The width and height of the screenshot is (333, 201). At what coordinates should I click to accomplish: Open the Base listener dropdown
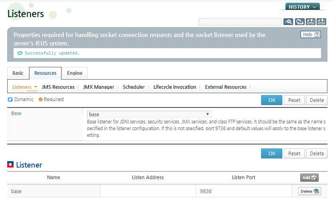click(149, 114)
